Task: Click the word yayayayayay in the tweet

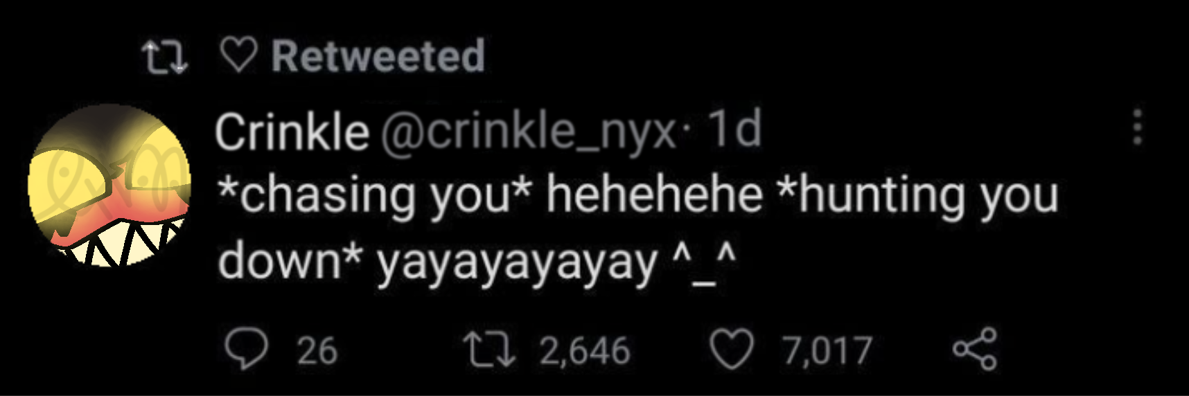Action: pyautogui.click(x=517, y=263)
